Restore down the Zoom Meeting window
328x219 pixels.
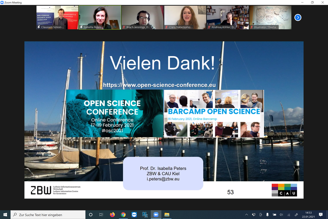tap(312, 3)
